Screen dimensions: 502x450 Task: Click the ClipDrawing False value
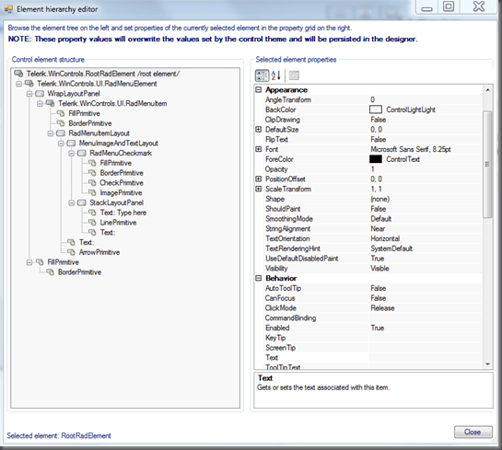tap(378, 120)
